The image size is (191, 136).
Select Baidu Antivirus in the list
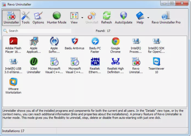point(74,44)
